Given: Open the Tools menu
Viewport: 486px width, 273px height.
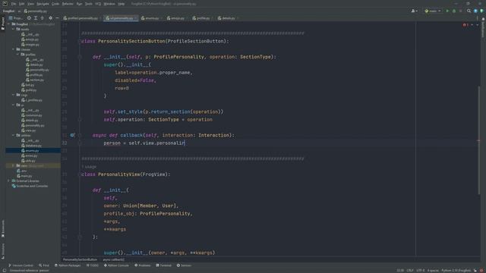Looking at the screenshot, I should pos(89,4).
